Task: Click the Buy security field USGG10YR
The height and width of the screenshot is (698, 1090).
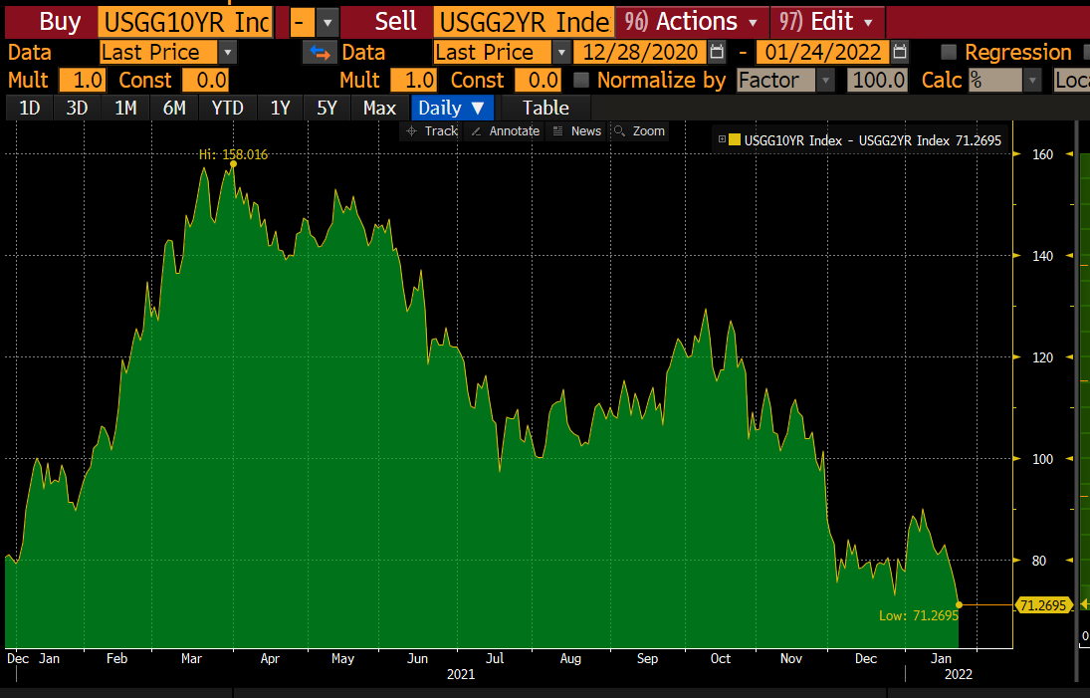Action: (x=185, y=22)
